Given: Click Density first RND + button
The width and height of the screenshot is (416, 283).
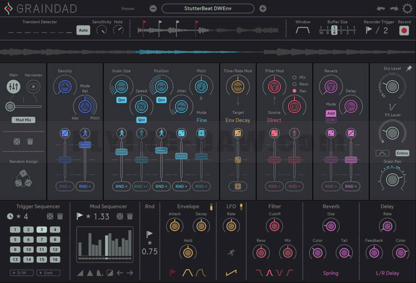Looking at the screenshot, I should [65, 186].
